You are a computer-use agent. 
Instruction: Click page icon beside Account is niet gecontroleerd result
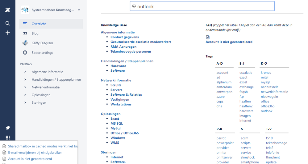tap(4, 159)
